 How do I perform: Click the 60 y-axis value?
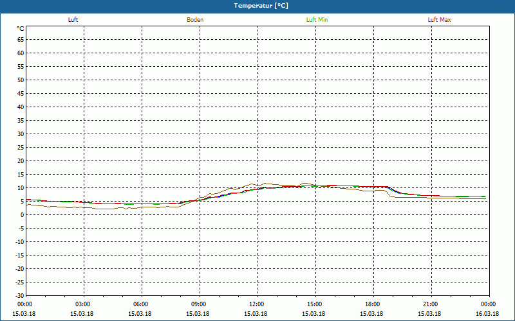coord(21,53)
